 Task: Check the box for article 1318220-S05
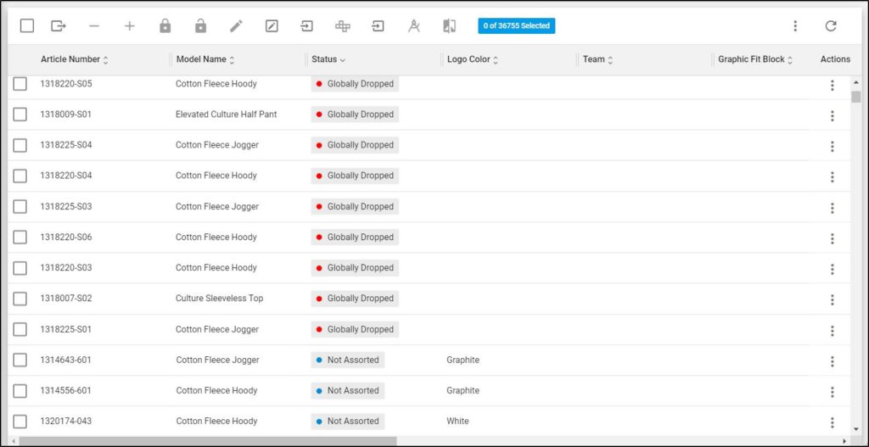click(x=20, y=84)
